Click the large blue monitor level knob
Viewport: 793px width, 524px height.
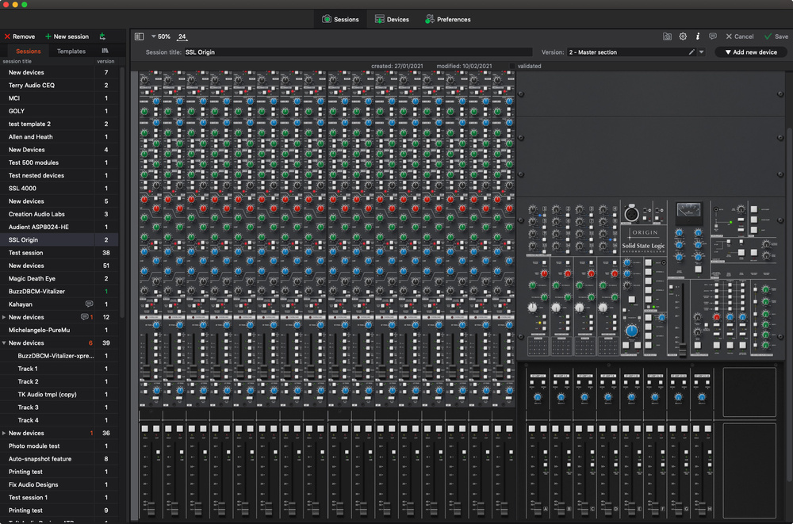[x=631, y=330]
